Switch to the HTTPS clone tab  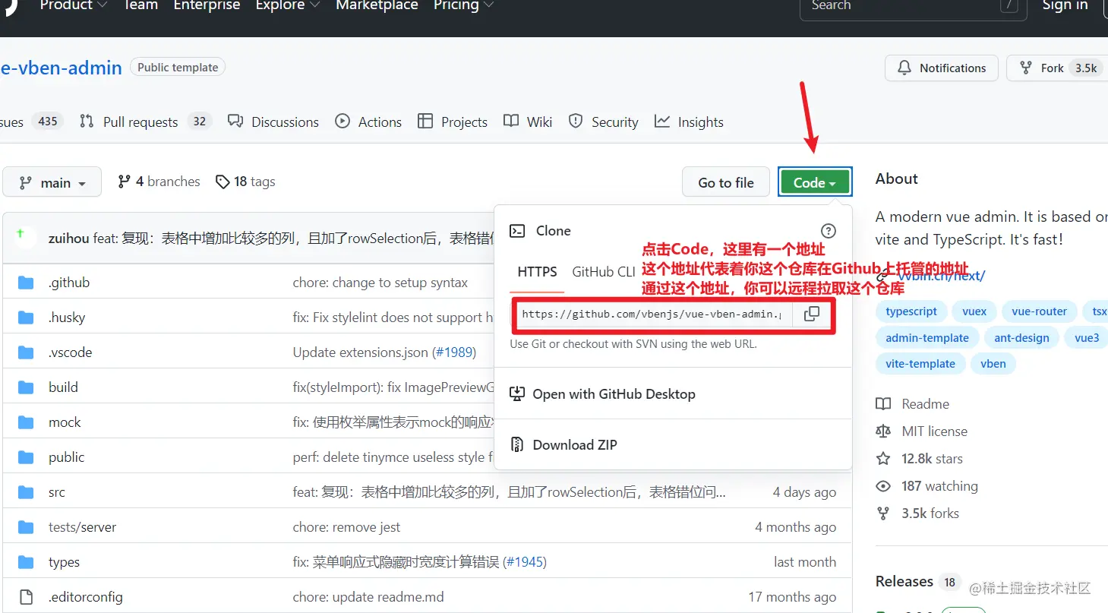click(537, 272)
